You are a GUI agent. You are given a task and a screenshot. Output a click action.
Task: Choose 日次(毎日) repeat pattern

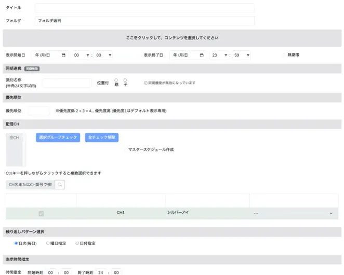(x=16, y=243)
